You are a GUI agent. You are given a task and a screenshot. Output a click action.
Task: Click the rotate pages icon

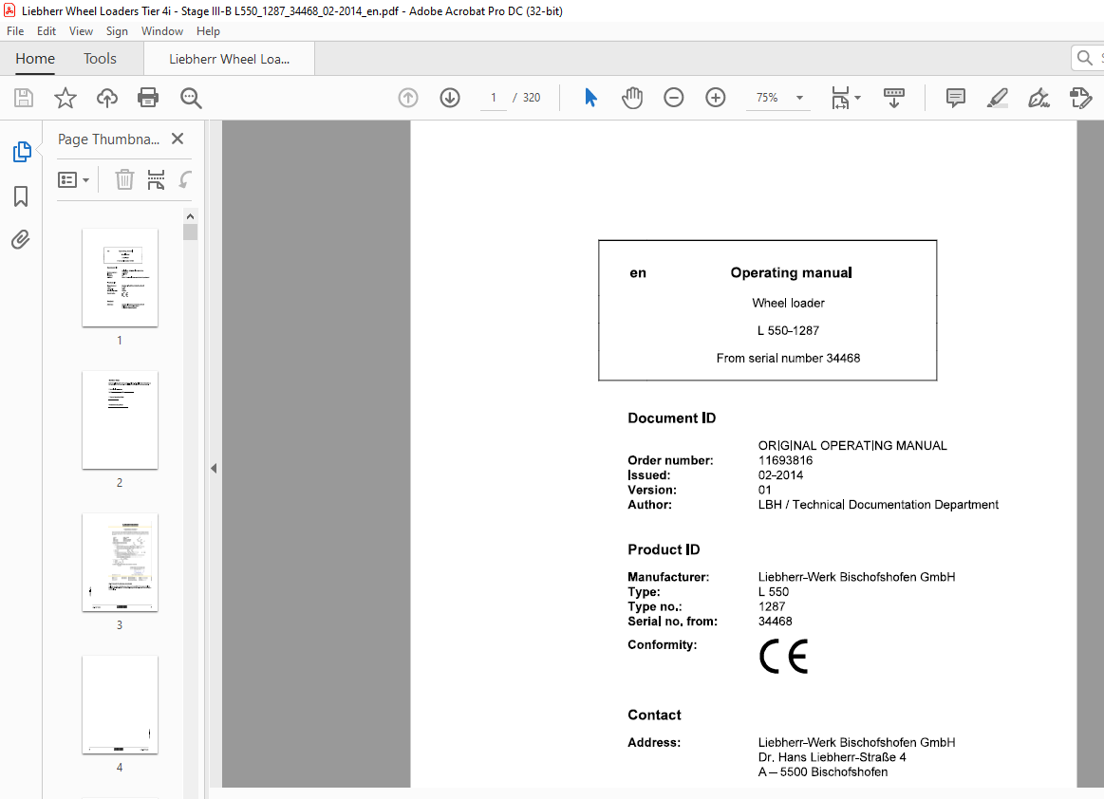[x=185, y=179]
